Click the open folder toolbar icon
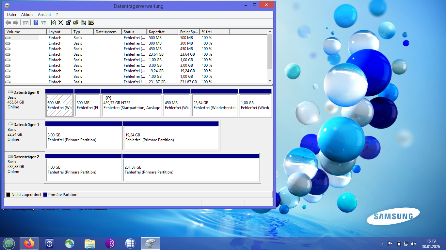446x250 pixels. pos(76,22)
